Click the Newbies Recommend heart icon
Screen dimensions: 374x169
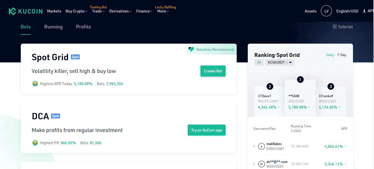191,49
